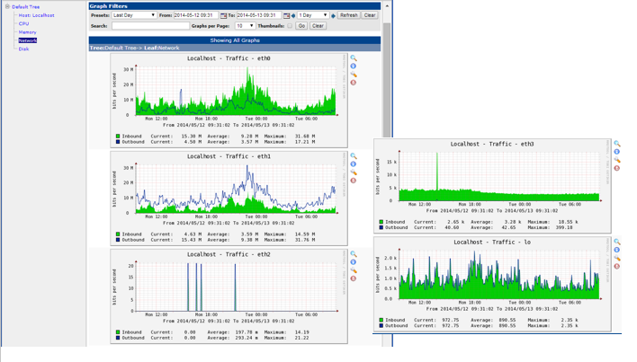Enable the Thumbnails checkbox
The height and width of the screenshot is (362, 637).
pos(290,26)
